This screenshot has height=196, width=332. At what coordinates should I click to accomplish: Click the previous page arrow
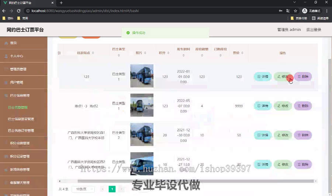click(x=103, y=189)
